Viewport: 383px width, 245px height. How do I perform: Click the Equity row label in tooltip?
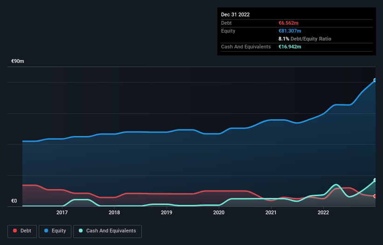coord(228,31)
